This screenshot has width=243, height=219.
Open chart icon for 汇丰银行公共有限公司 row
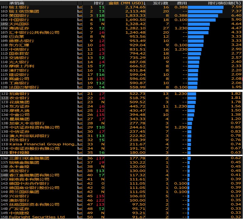point(80,32)
